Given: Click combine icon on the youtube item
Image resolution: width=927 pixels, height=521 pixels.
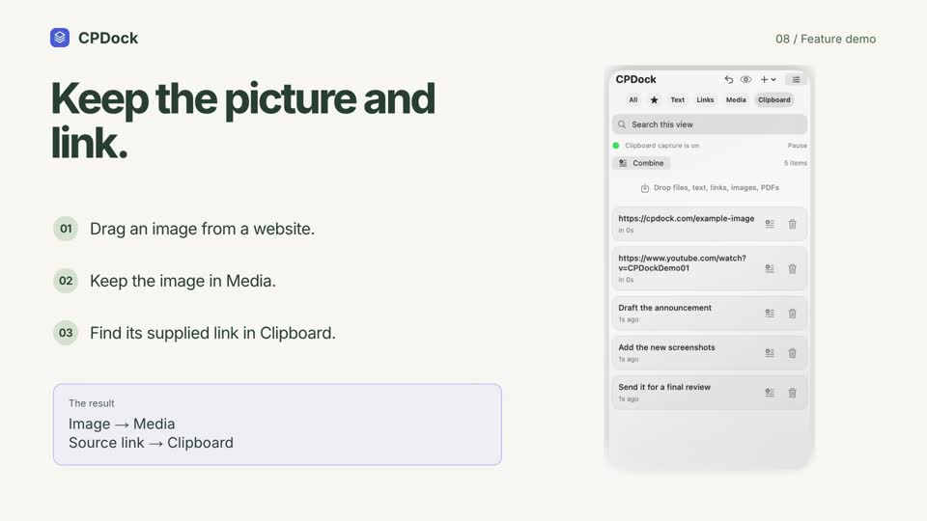Looking at the screenshot, I should 770,269.
